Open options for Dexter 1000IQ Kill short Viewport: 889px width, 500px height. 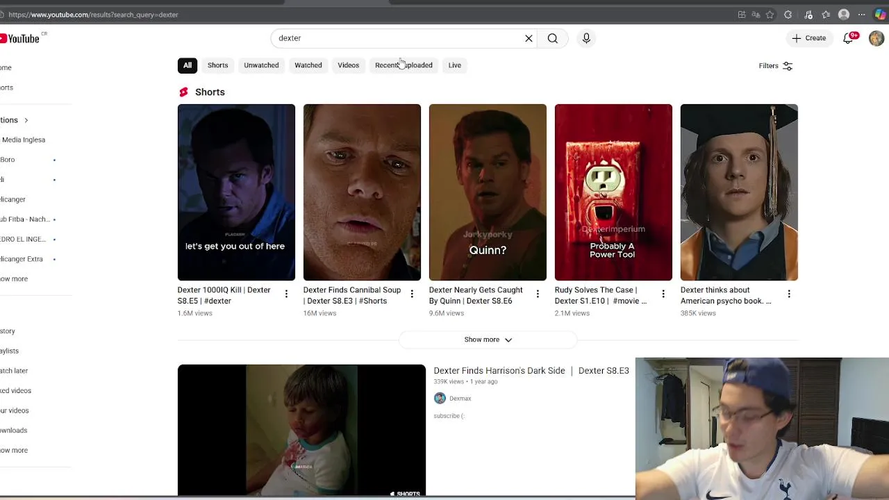coord(286,294)
